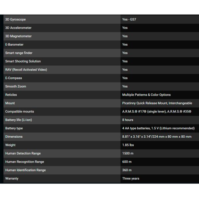Select 'Battery life (Li-ion)' label
The height and width of the screenshot is (199, 199).
19,120
